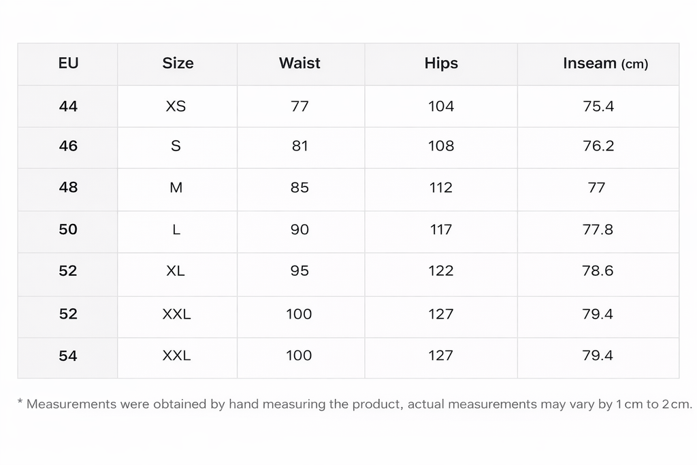The width and height of the screenshot is (697, 465).
Task: Click inseam value 78.6
Action: point(598,271)
